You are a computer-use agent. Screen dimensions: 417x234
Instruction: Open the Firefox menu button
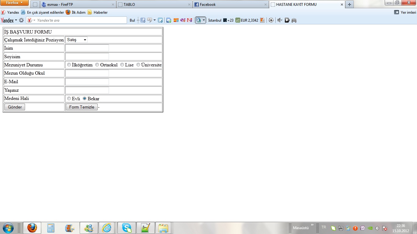pos(14,3)
